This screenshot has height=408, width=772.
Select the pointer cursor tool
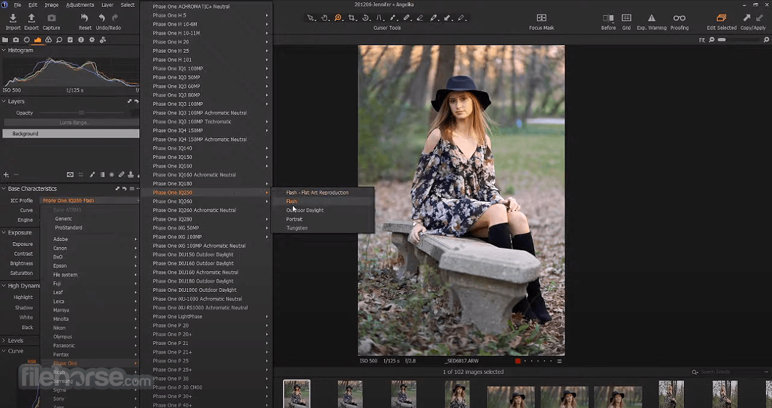tap(311, 18)
